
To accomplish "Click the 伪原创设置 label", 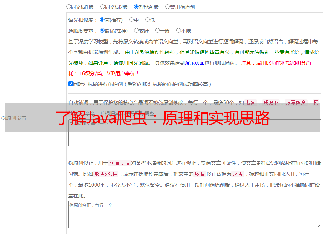I will [14, 118].
